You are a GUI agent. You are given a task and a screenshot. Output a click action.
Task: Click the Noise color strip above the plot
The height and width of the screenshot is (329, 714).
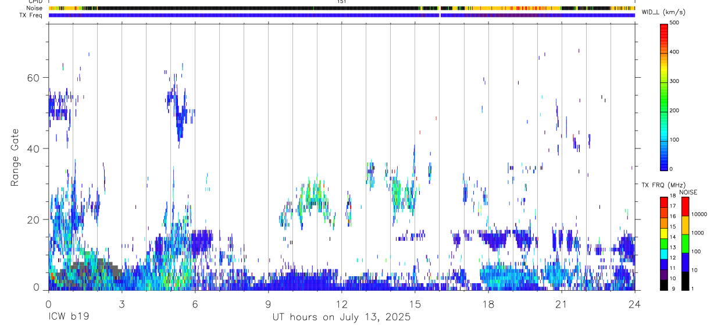click(x=342, y=8)
